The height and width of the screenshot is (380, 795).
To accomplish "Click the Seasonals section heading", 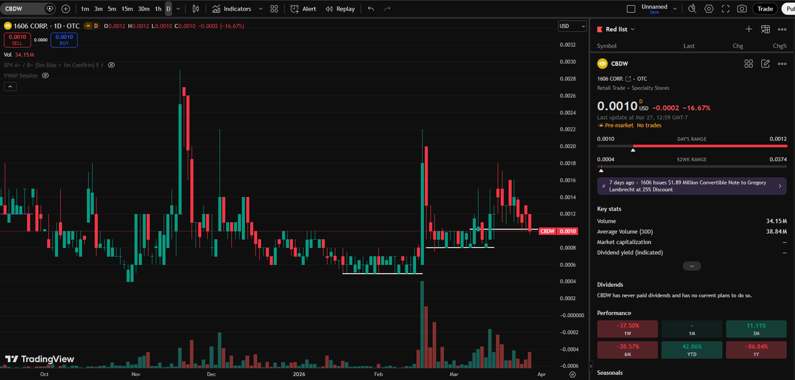I will point(610,373).
